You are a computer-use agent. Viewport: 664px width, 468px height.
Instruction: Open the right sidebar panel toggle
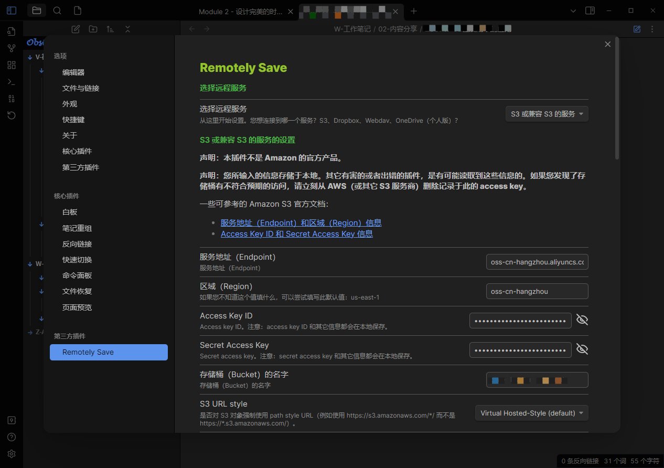(590, 10)
